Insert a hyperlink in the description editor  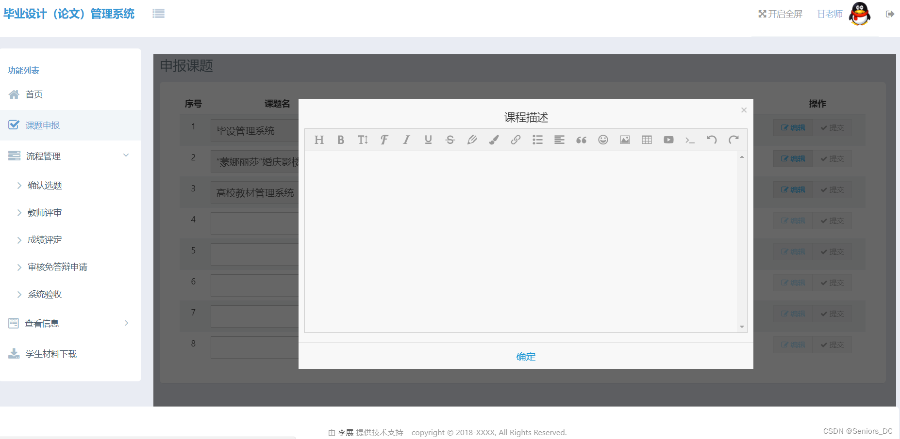point(516,140)
